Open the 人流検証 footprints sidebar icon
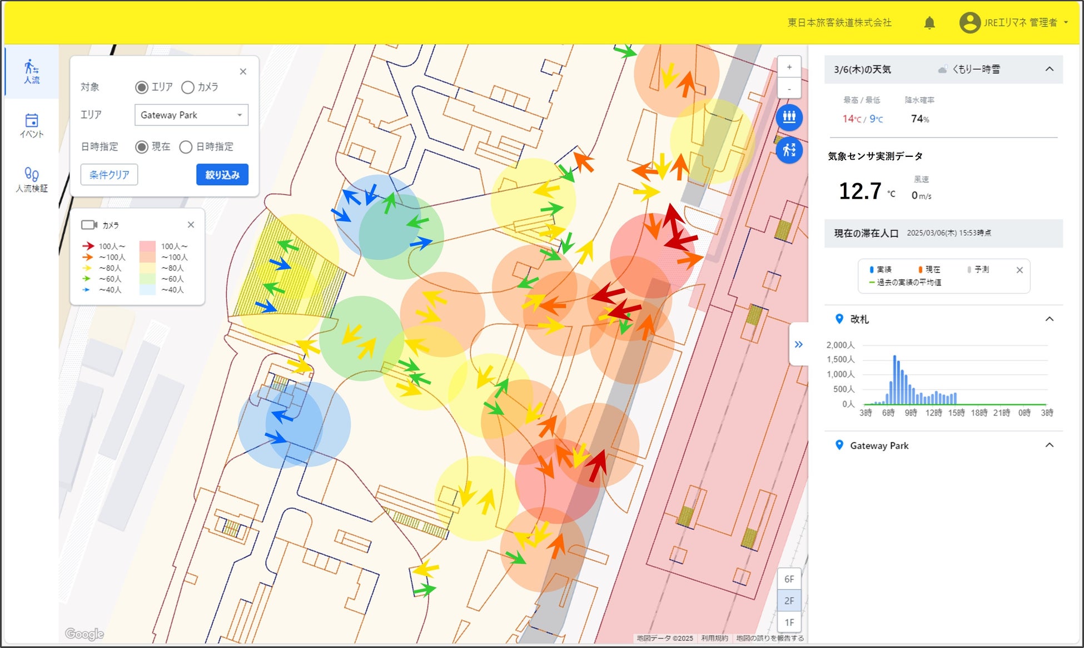 click(x=32, y=180)
